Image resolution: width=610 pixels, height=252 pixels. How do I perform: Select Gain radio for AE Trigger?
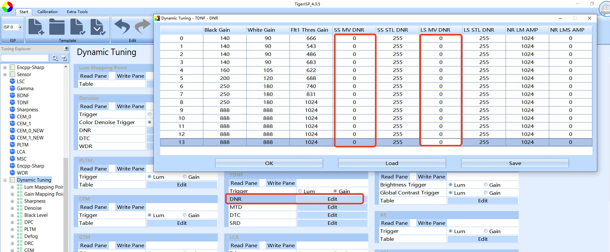coord(486,231)
